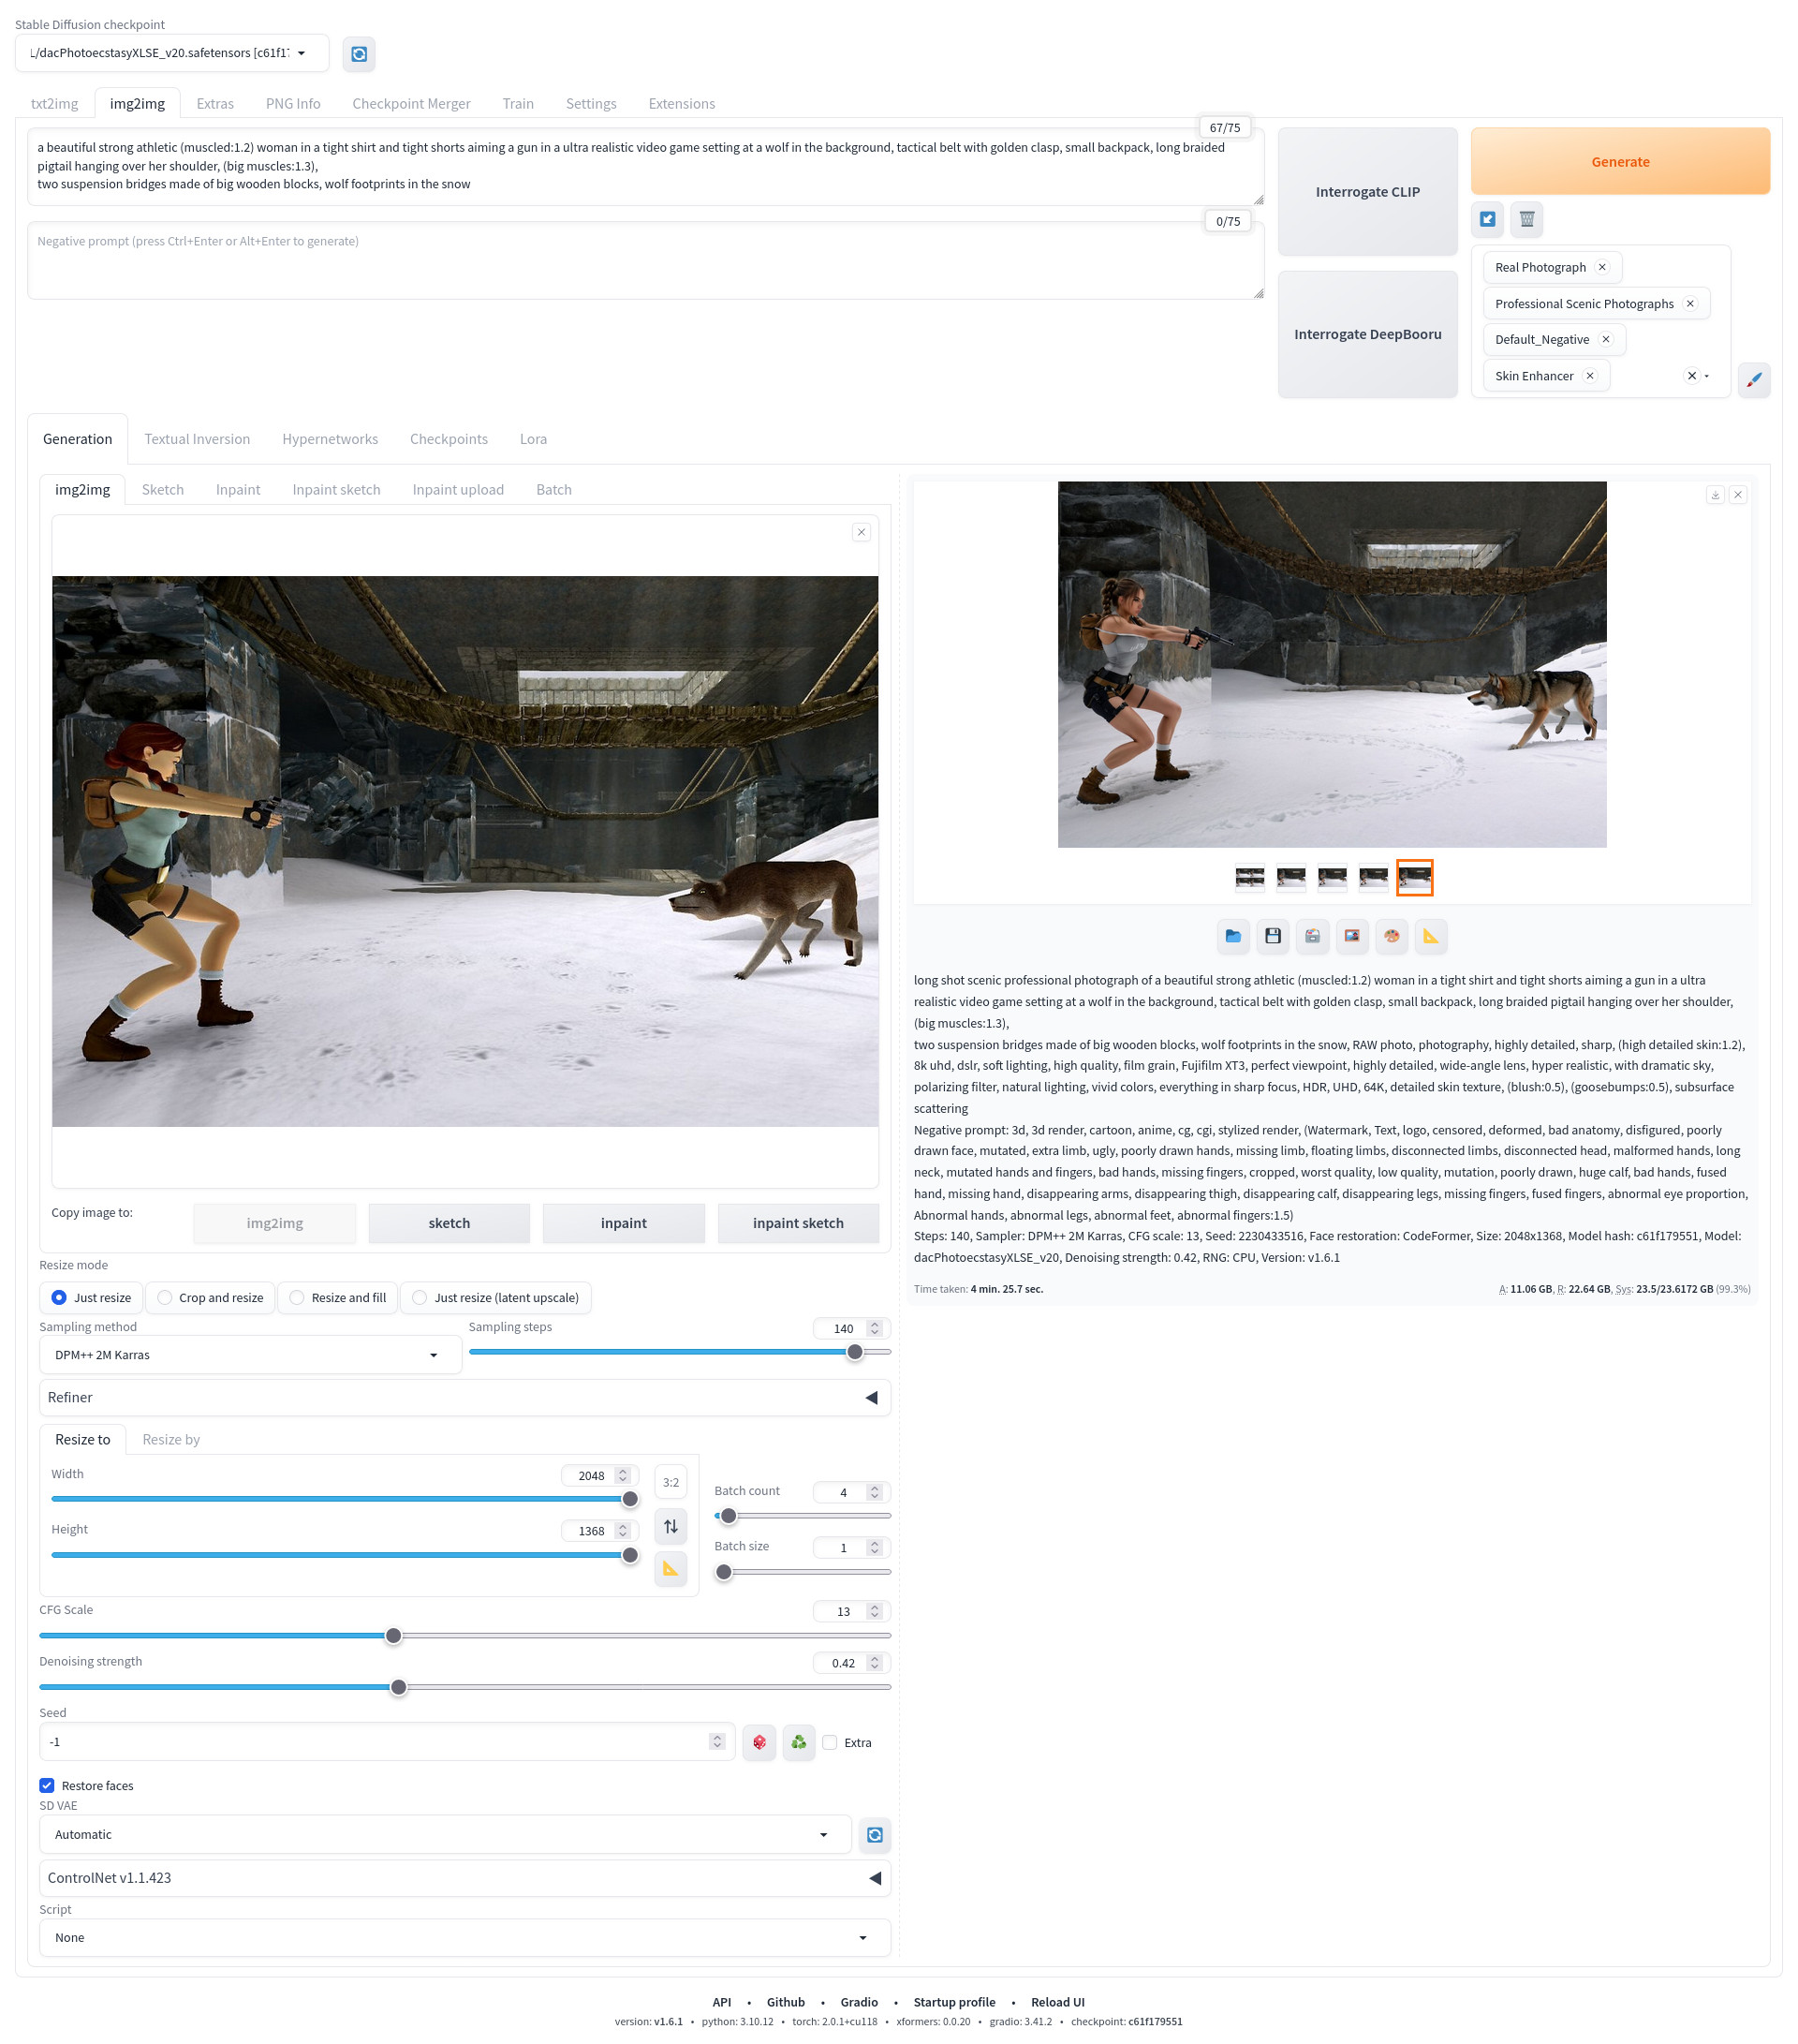
Task: Copy image to inpaint
Action: (x=624, y=1223)
